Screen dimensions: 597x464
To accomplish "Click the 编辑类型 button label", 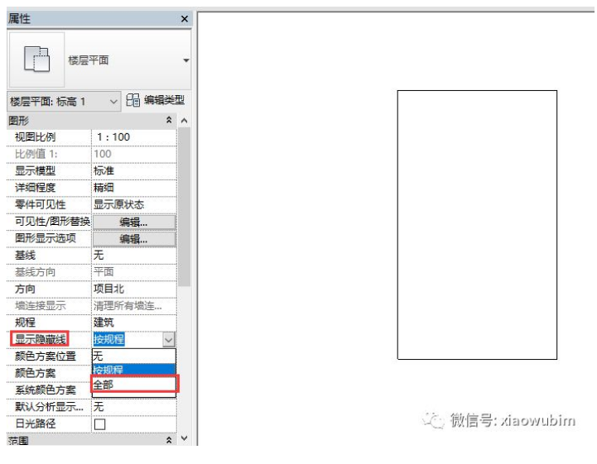I will pos(164,100).
